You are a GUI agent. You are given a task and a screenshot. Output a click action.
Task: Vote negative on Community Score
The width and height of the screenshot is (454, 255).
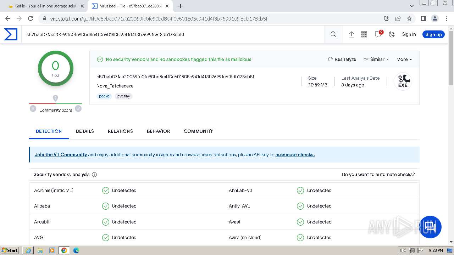[33, 109]
